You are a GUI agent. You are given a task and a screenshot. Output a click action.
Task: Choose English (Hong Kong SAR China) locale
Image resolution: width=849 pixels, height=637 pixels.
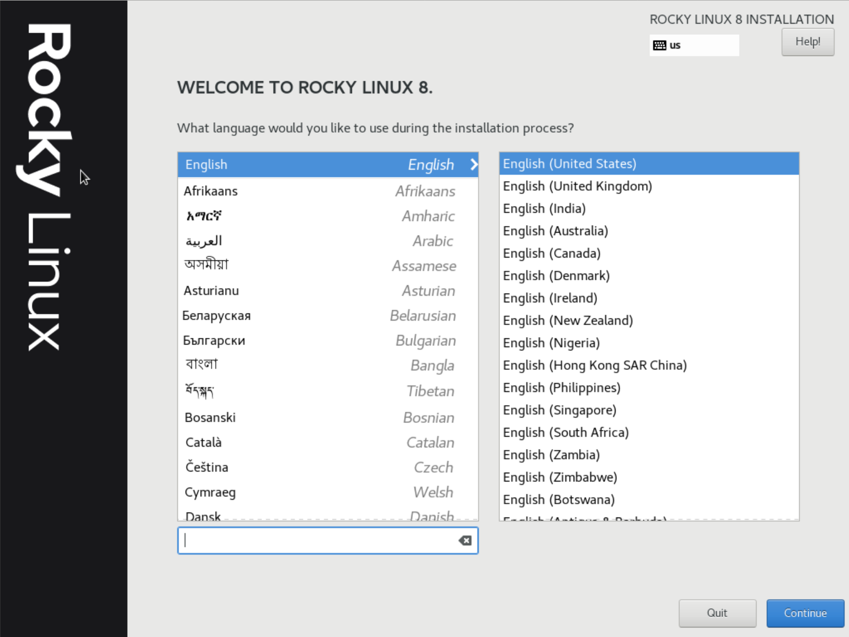click(x=649, y=366)
